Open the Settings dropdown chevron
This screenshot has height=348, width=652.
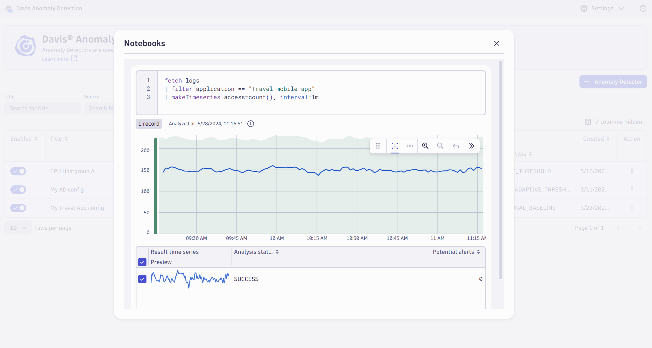pyautogui.click(x=621, y=8)
